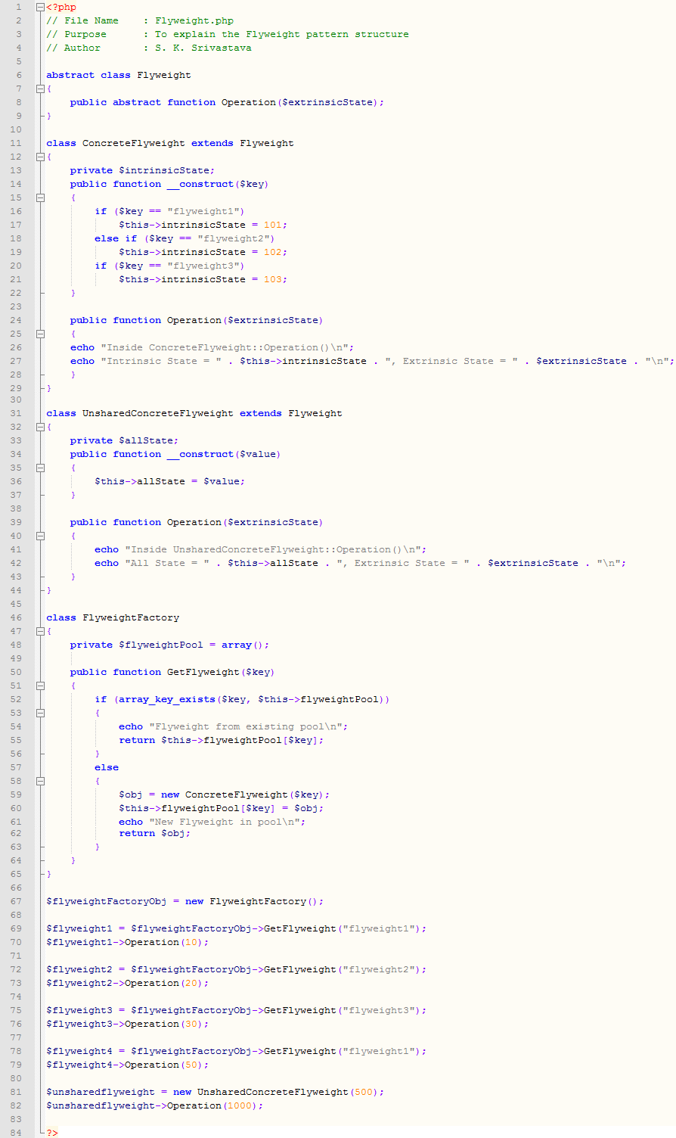The image size is (676, 1138).
Task: Click 'private $intrinsicState;' declaration
Action: click(x=143, y=170)
